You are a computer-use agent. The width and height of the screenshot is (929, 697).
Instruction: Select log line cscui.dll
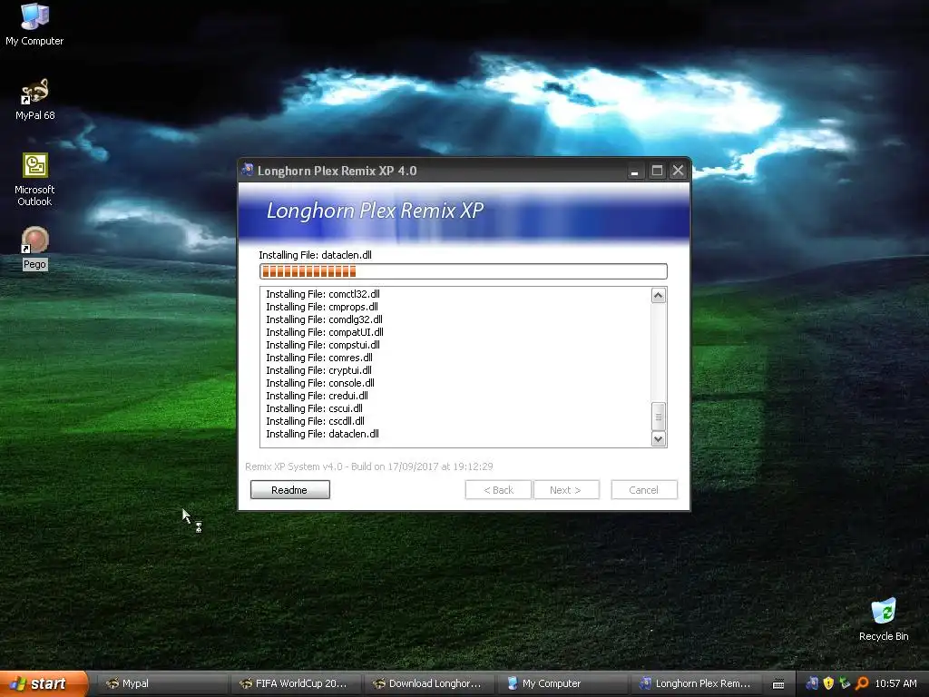314,408
